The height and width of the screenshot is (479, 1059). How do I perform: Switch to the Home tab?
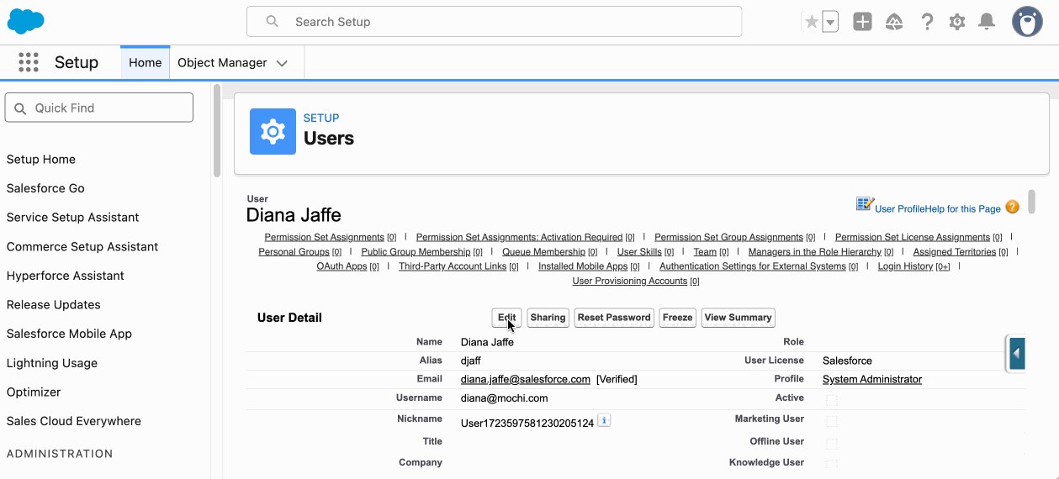point(145,63)
